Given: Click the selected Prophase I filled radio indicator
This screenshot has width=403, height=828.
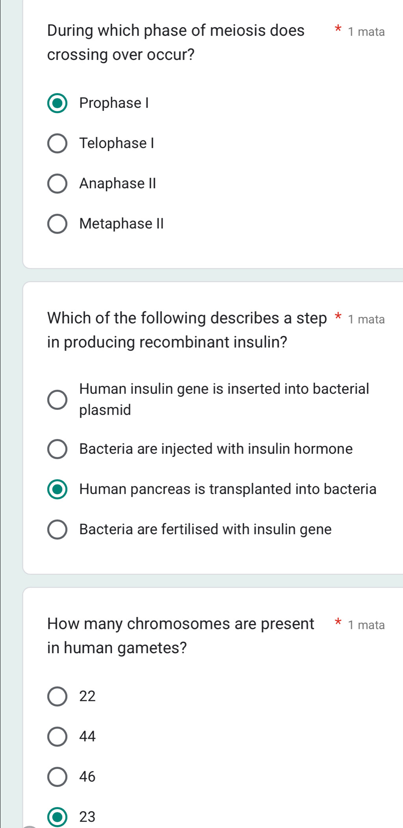Looking at the screenshot, I should pyautogui.click(x=58, y=103).
